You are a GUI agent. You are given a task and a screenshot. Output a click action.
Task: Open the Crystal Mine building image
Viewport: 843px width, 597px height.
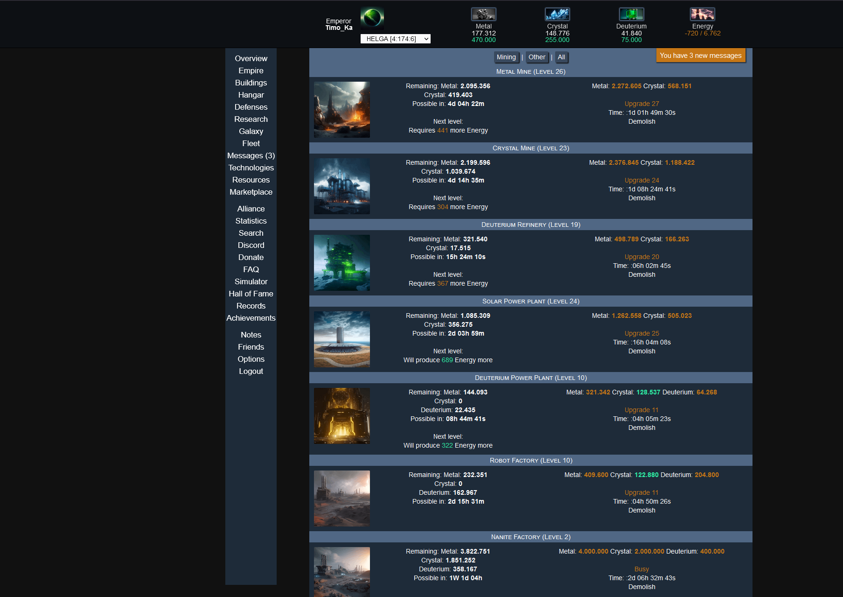click(x=342, y=186)
